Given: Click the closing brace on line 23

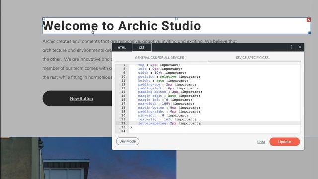Looking at the screenshot, I should tap(131, 127).
